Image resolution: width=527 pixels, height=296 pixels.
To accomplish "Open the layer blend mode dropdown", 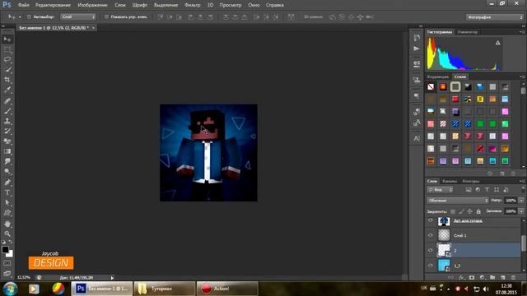I will [458, 201].
